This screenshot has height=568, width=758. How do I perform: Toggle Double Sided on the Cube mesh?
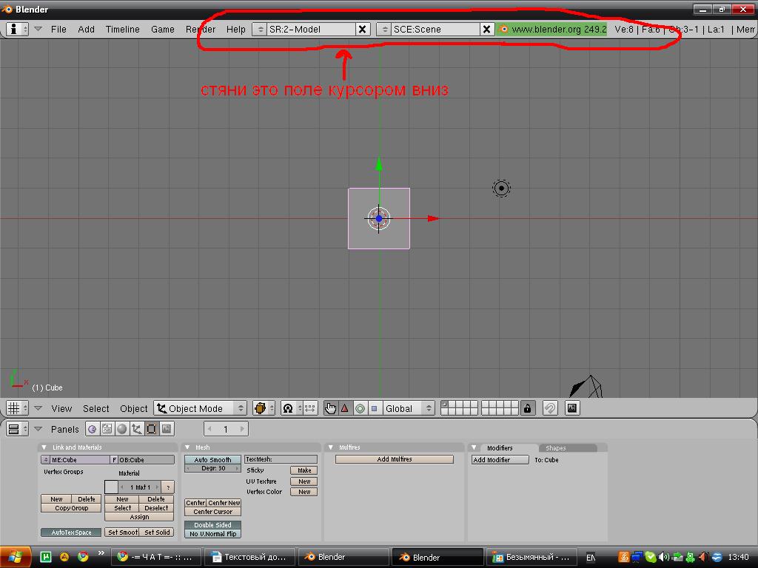click(x=212, y=525)
